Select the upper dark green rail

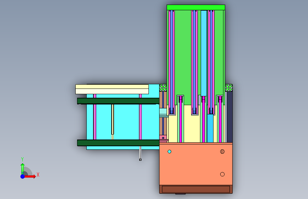(x=118, y=101)
